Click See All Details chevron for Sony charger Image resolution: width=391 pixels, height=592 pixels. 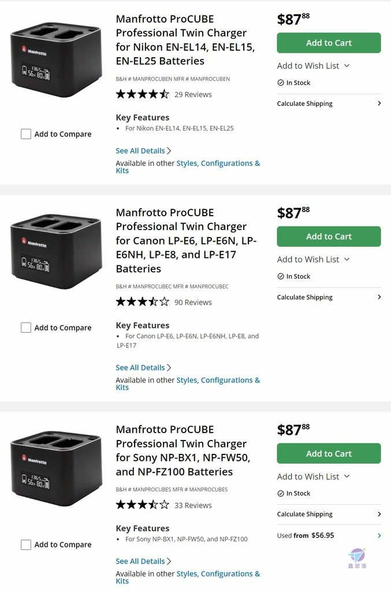click(x=169, y=561)
